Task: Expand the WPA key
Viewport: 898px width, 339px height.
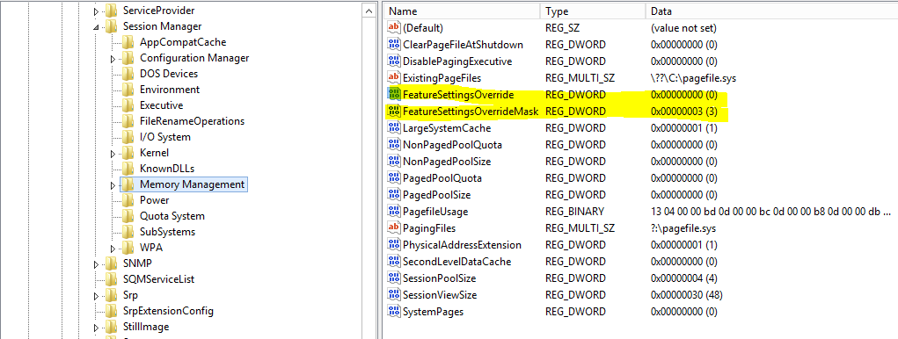Action: click(113, 249)
